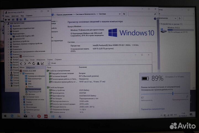The height and width of the screenshot is (133, 199).
Task: Open AIDA64 user icon in toolbar
Action: click(x=38, y=63)
